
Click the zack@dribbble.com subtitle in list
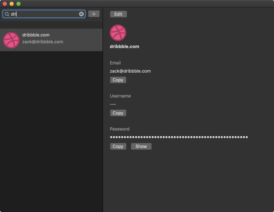(x=43, y=42)
